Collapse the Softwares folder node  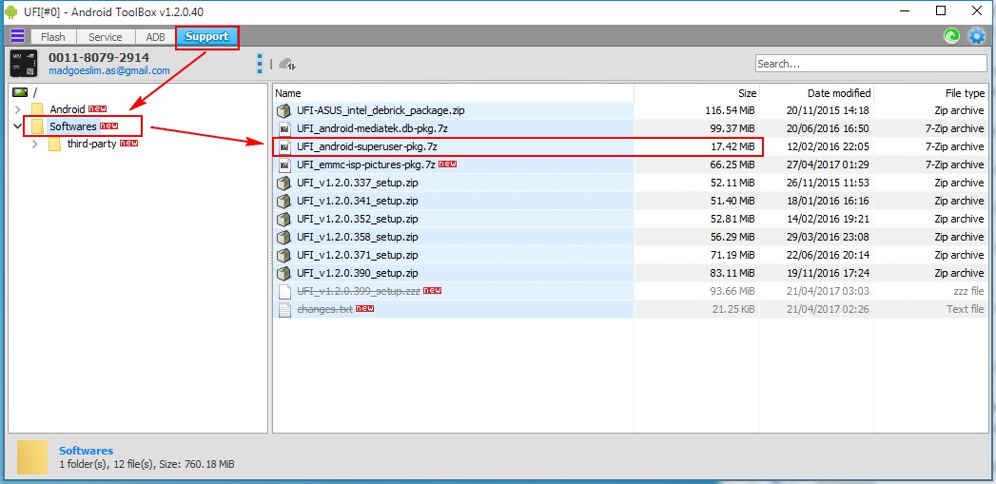[x=17, y=126]
